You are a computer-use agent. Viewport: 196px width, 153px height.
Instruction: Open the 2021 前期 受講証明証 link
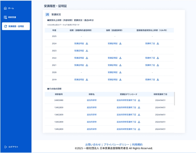pyautogui.click(x=79, y=65)
